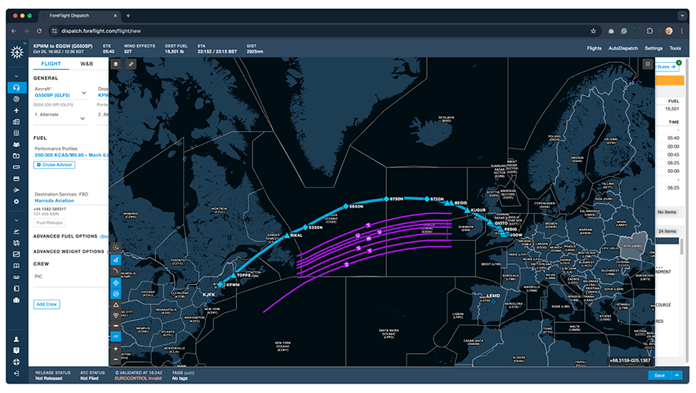Viewport: 696px width, 393px height.
Task: Open the headset flight planning sidebar icon
Action: coord(17,88)
